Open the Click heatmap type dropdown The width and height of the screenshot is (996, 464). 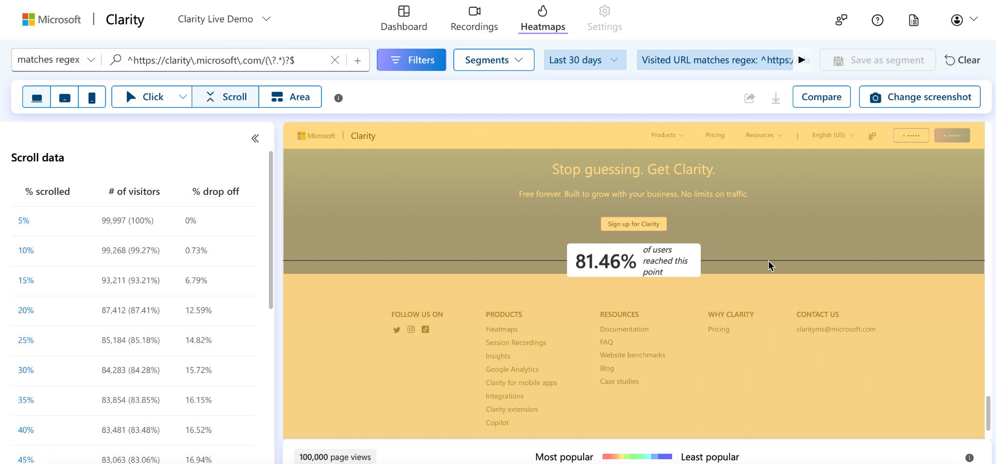pos(182,97)
